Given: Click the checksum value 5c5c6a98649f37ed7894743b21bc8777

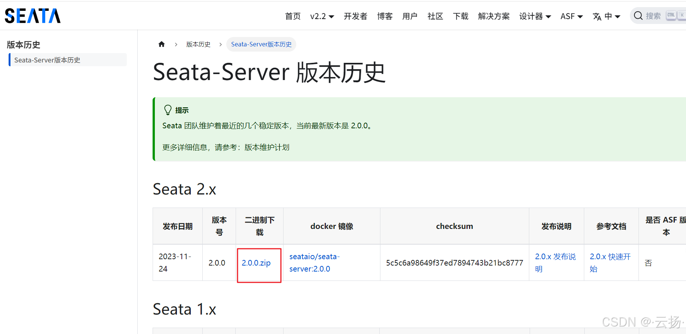Looking at the screenshot, I should 454,263.
